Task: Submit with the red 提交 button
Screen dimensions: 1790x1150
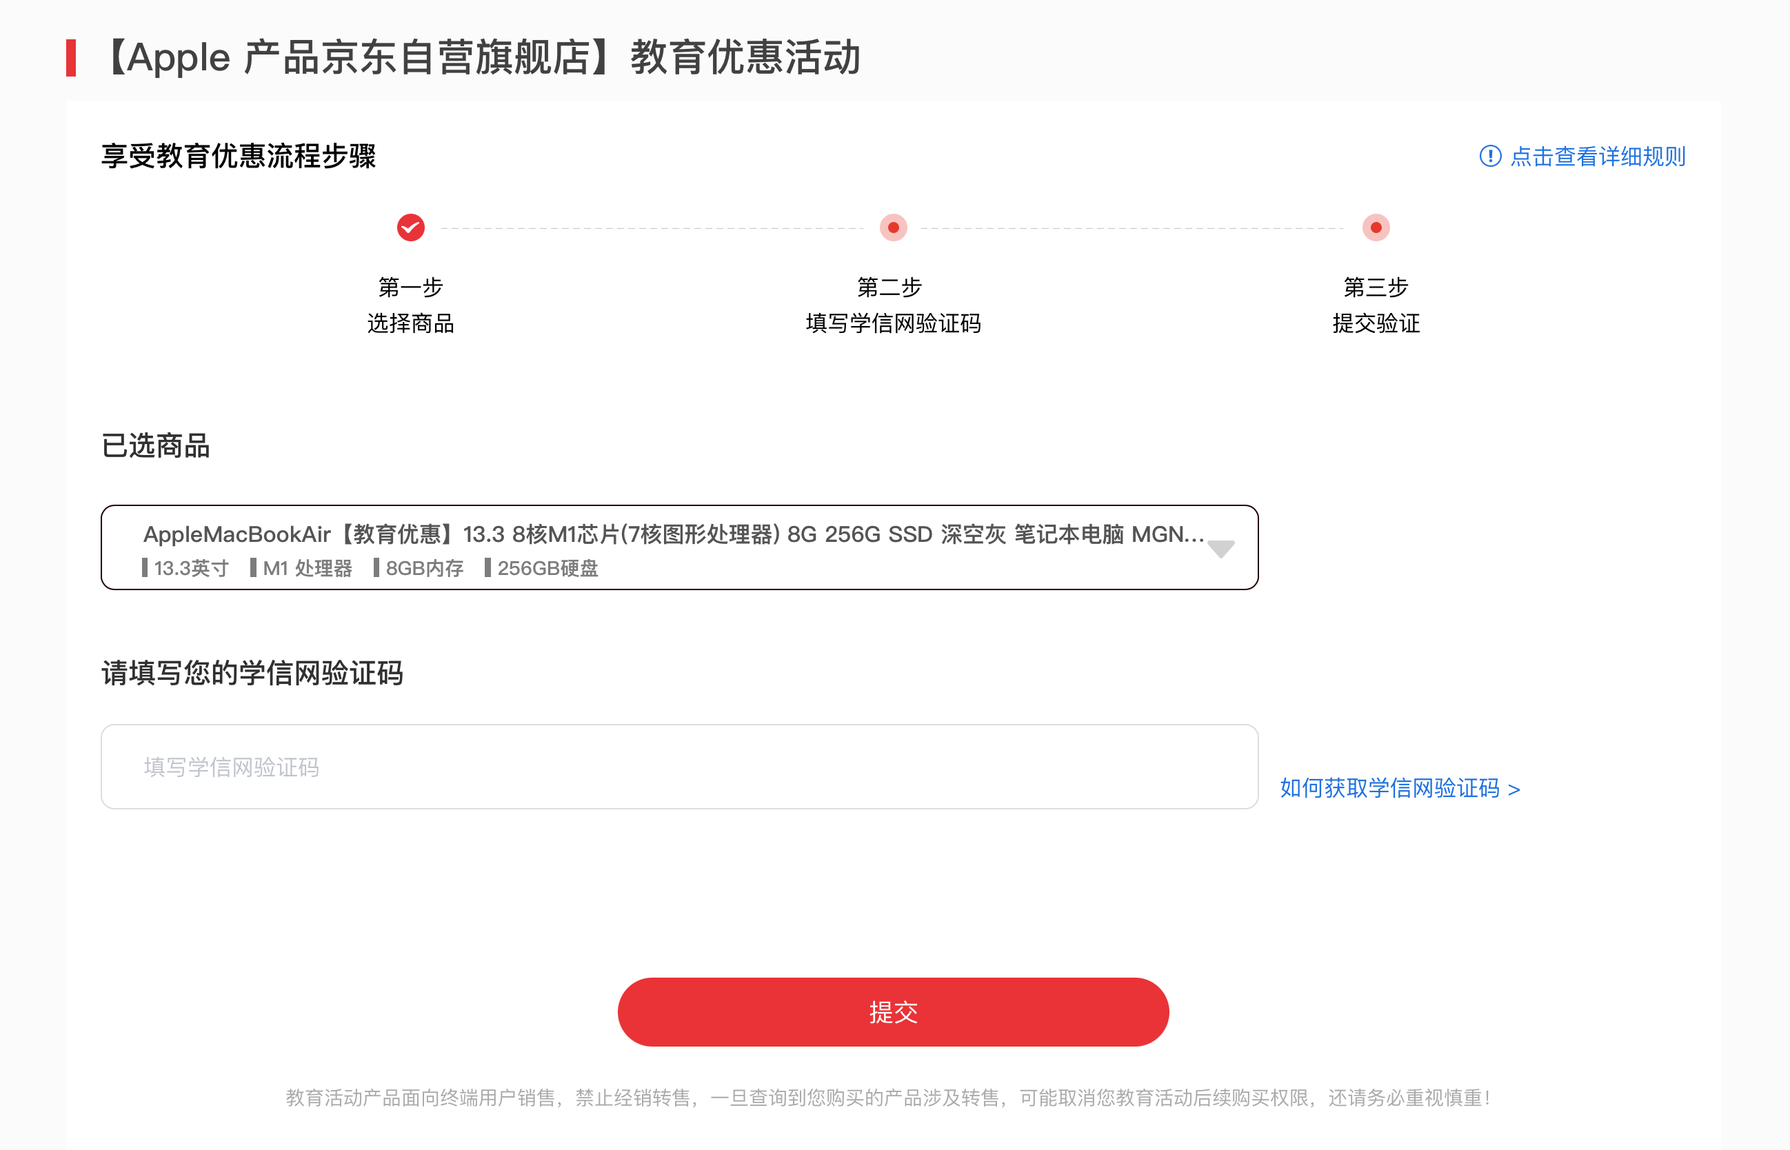Action: (893, 1012)
